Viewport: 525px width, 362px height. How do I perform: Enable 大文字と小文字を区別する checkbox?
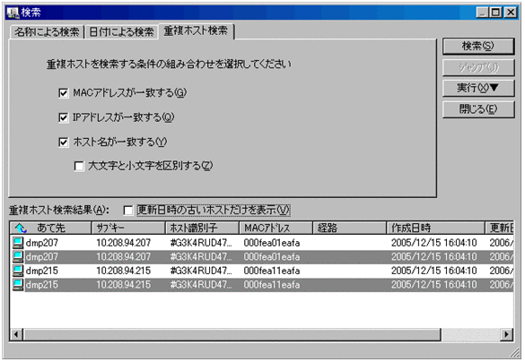click(79, 166)
